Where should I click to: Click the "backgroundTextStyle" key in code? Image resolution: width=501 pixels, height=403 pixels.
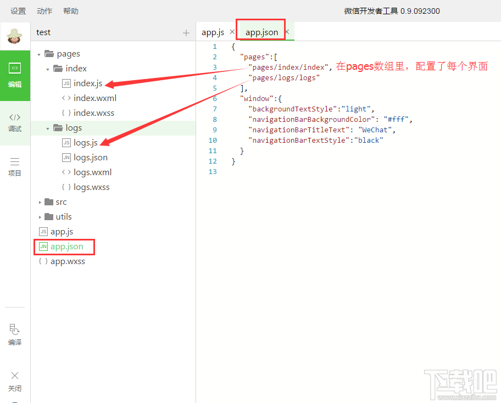(293, 109)
